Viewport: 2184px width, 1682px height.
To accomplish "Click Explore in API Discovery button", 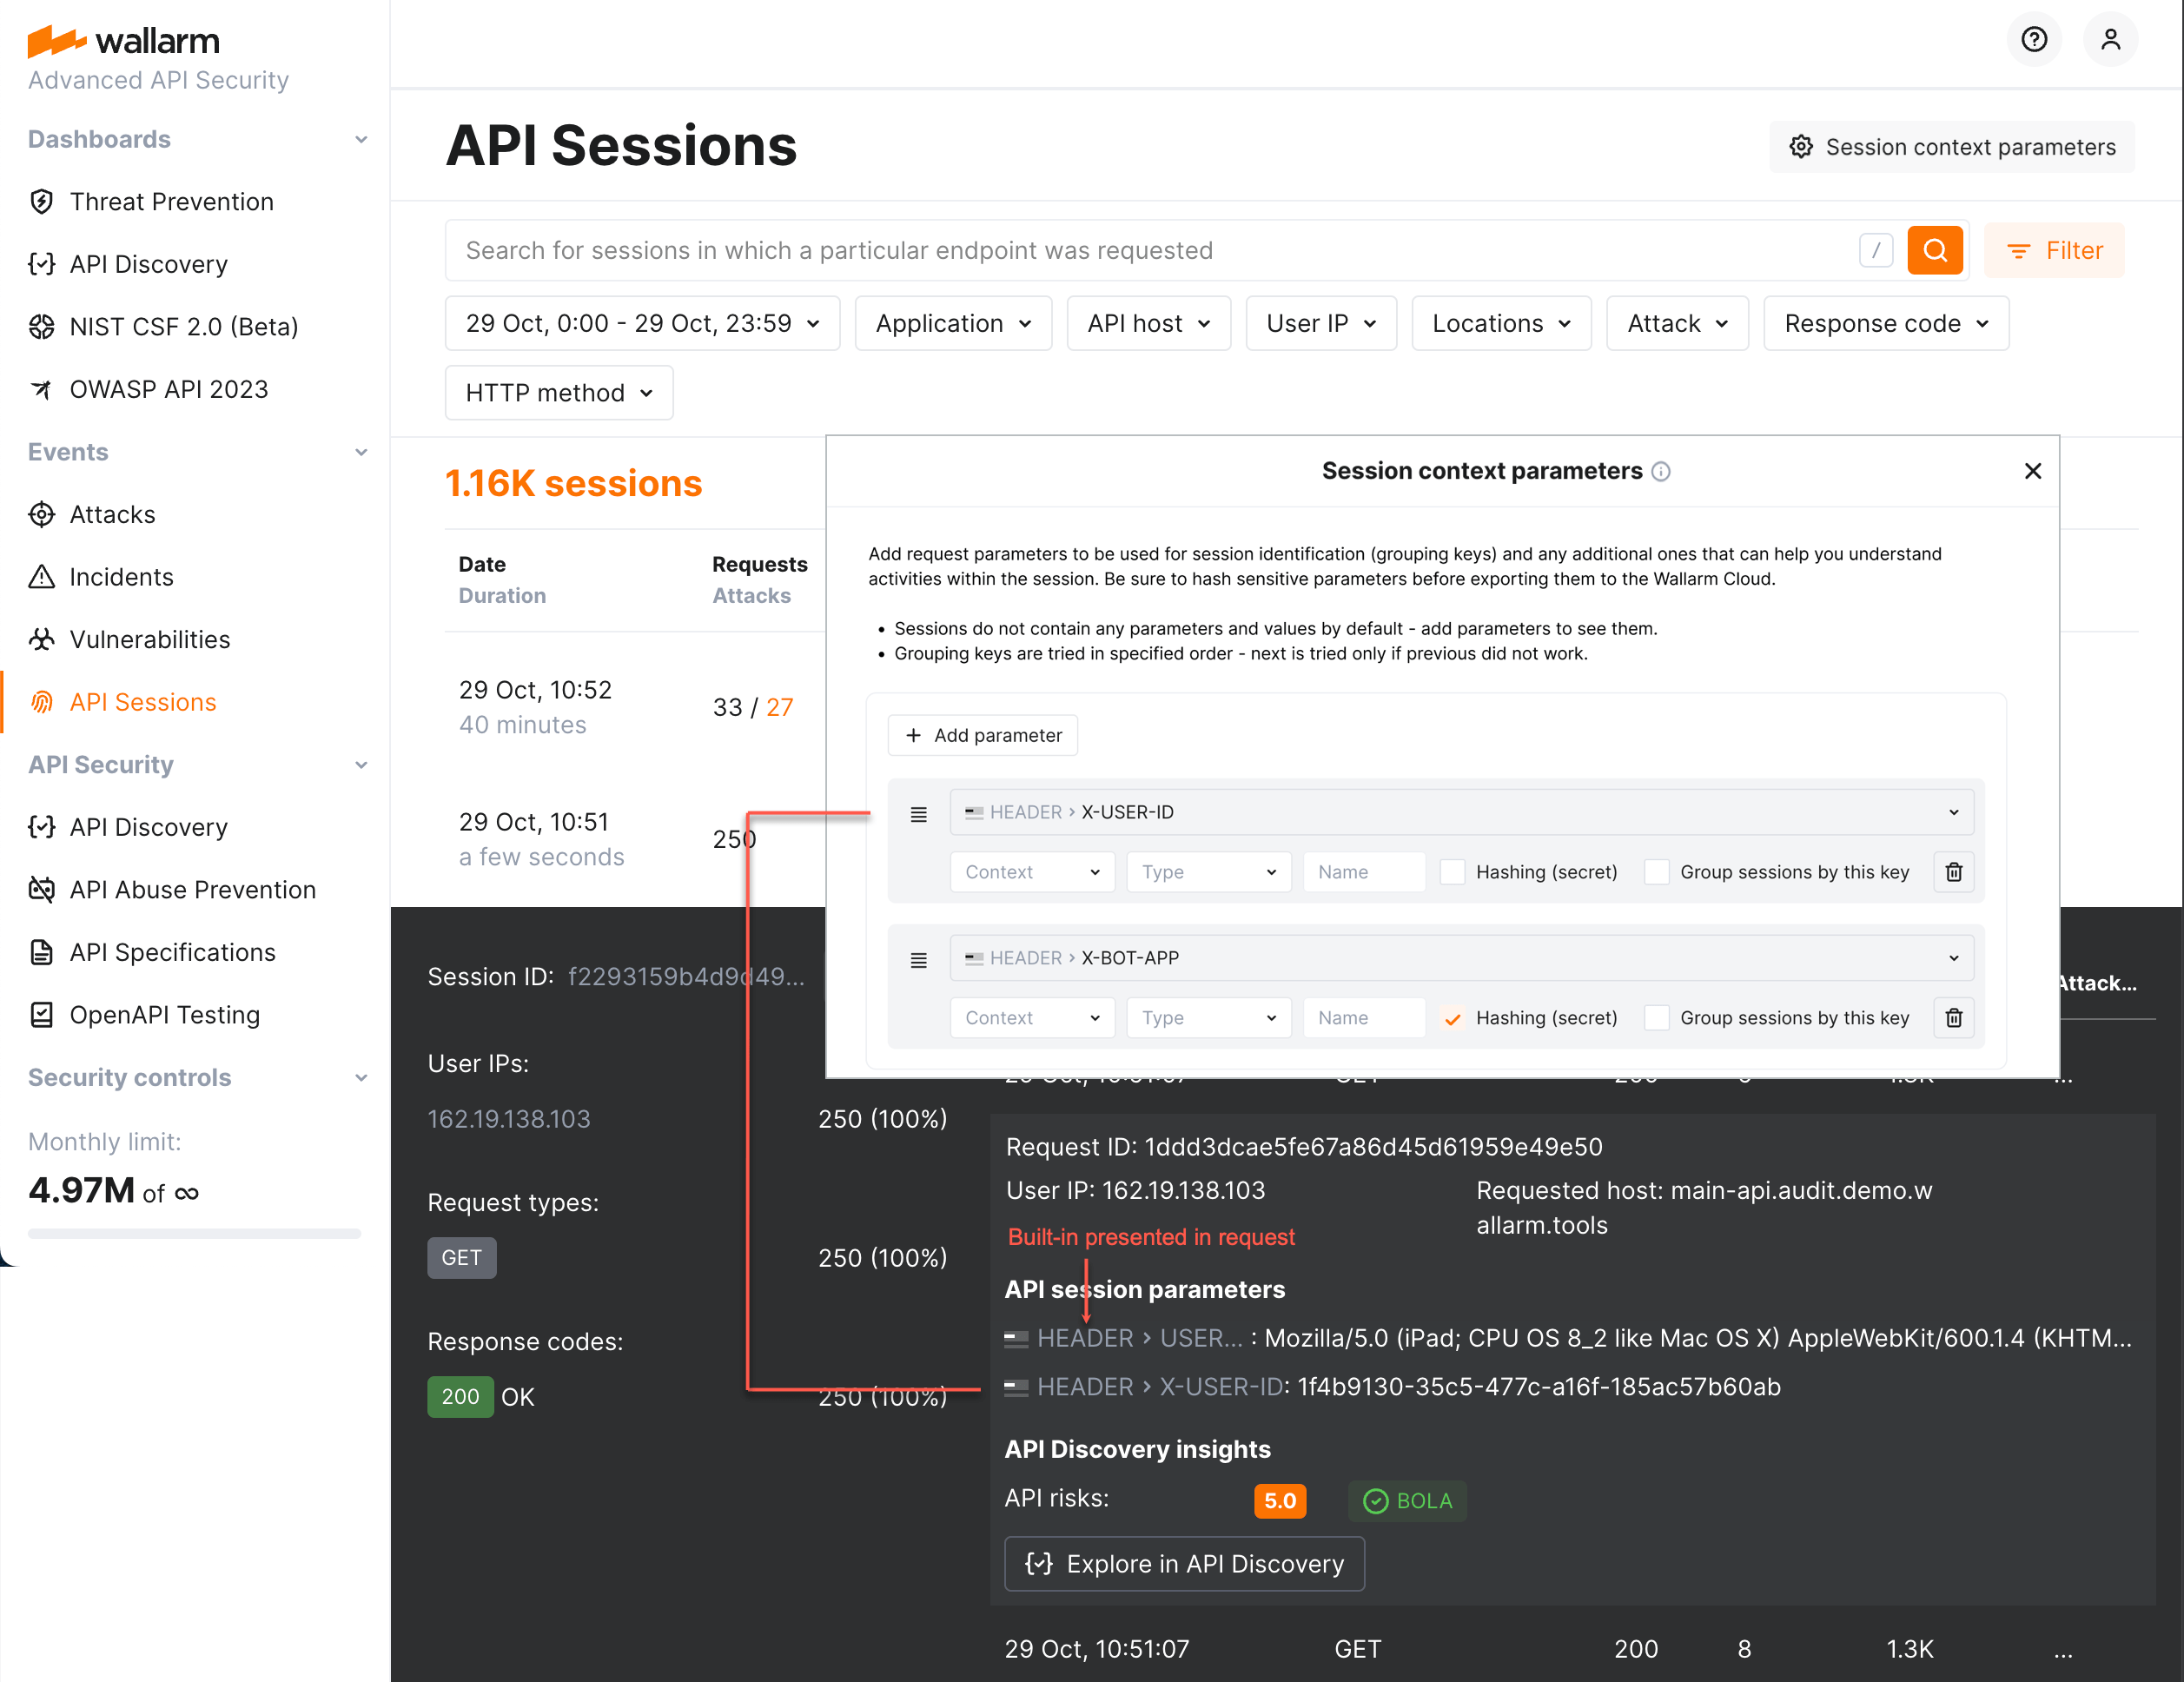I will [1184, 1563].
